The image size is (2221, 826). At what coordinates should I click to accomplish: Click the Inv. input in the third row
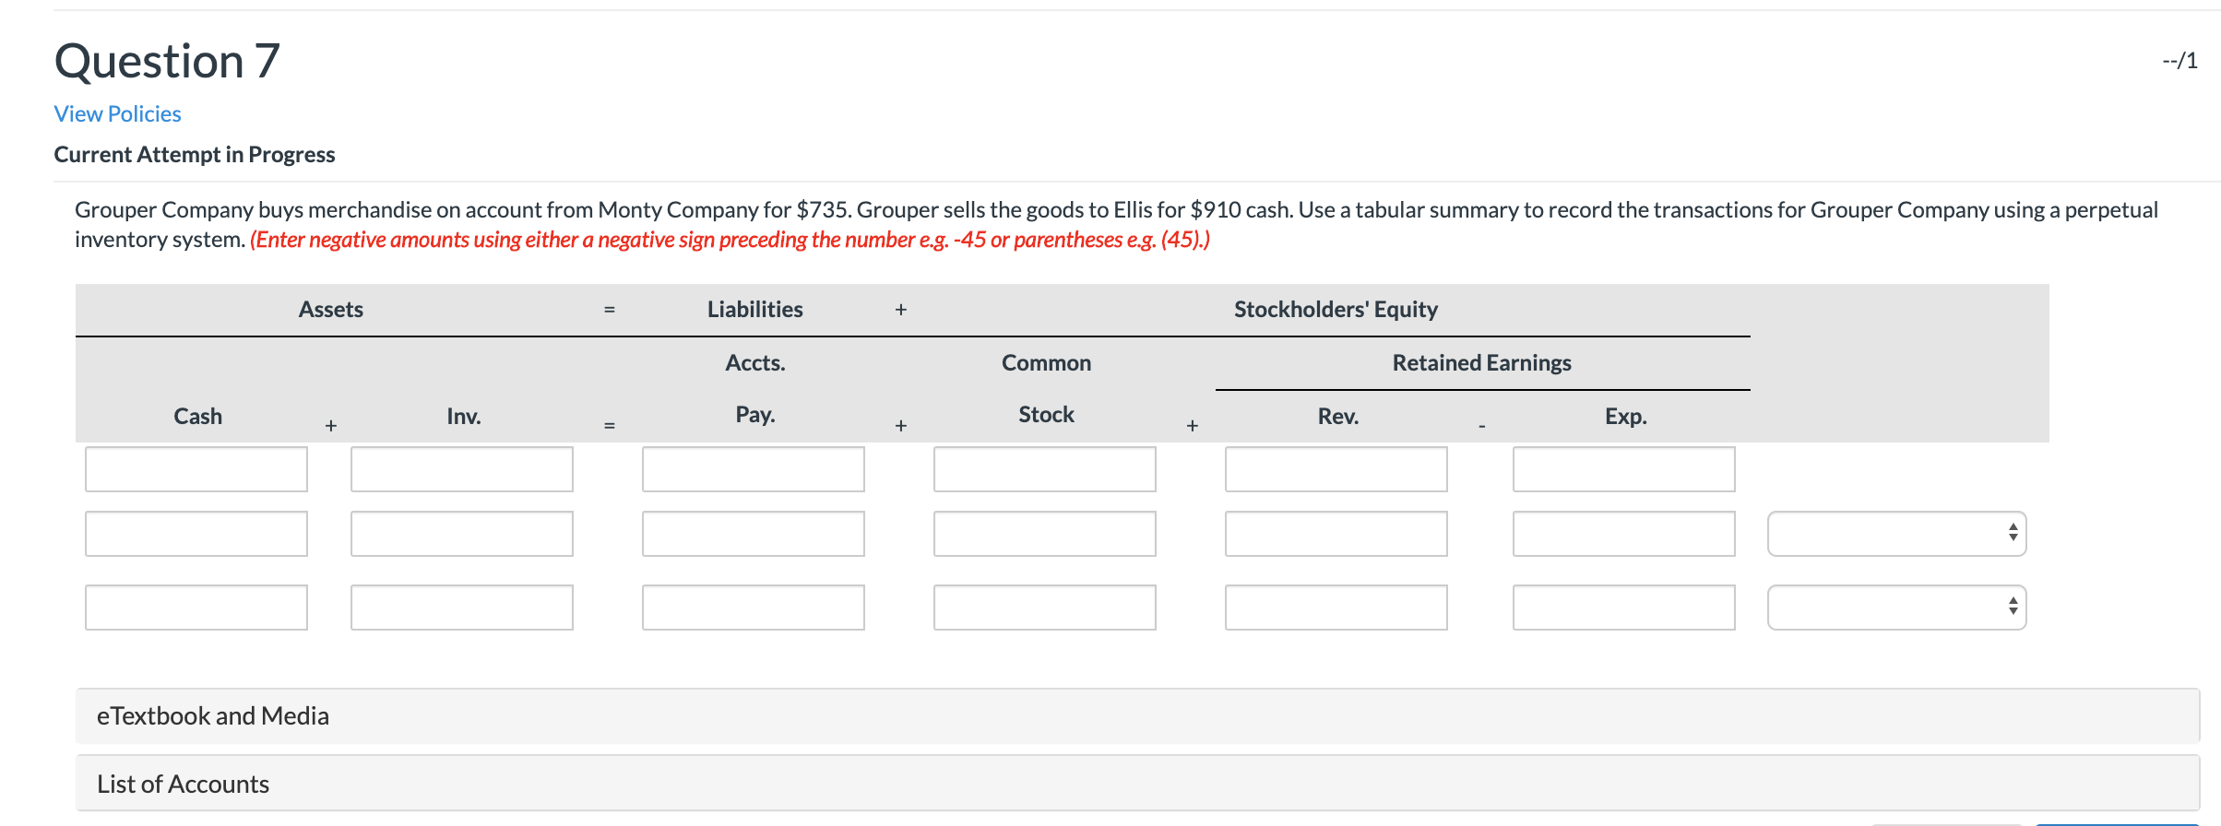click(461, 607)
